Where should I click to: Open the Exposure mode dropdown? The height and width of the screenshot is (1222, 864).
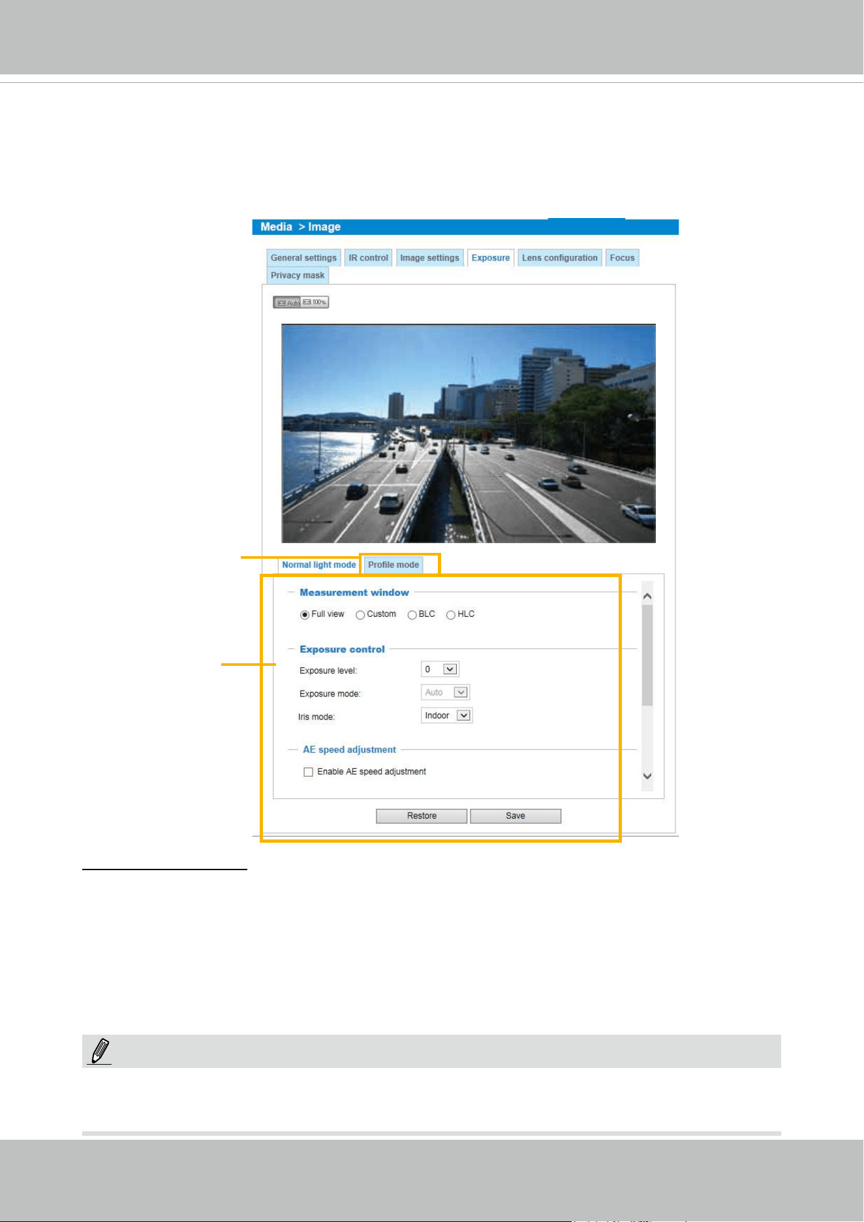click(x=446, y=693)
